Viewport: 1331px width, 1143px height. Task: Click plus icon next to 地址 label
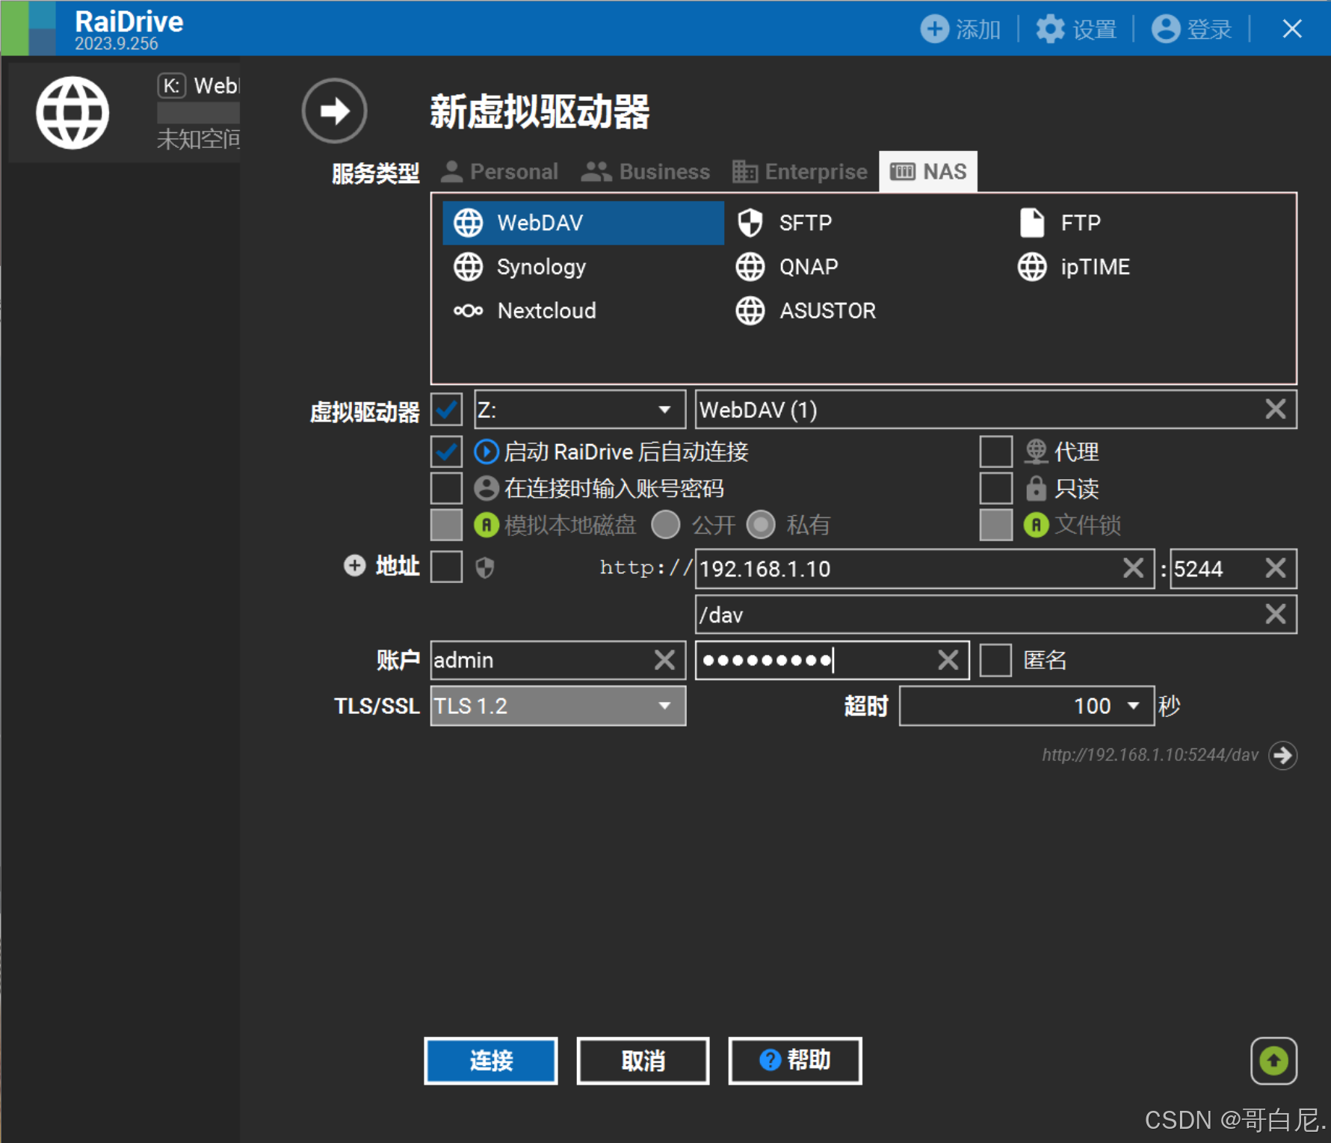coord(354,566)
